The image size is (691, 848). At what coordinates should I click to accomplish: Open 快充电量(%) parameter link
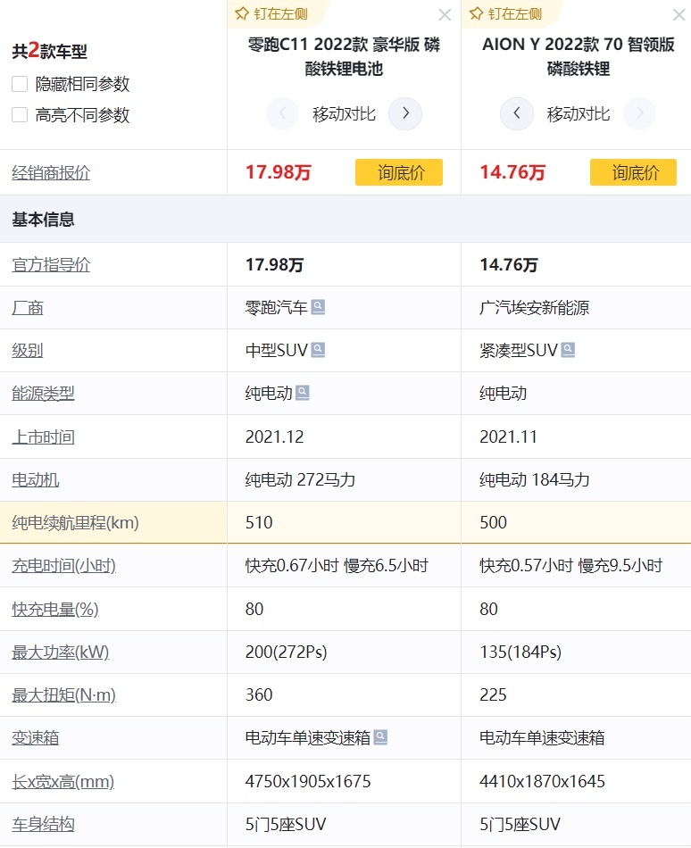55,609
